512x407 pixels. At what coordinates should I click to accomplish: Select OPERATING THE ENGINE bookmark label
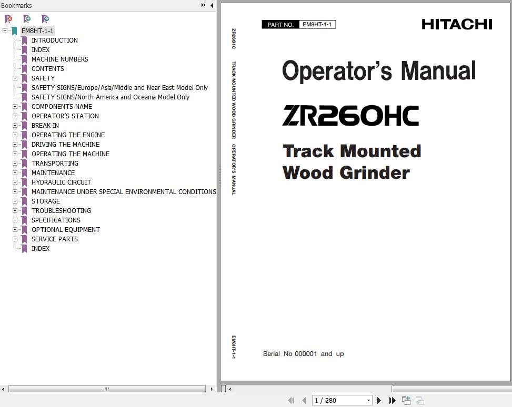tap(68, 135)
